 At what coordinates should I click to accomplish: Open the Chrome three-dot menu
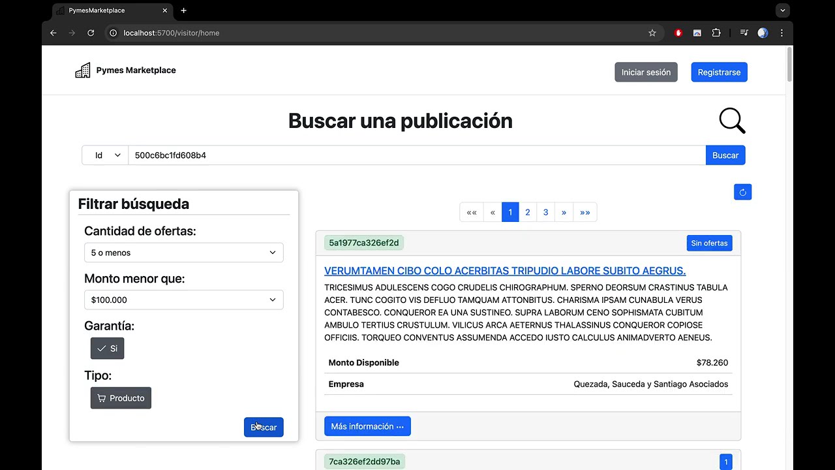[782, 33]
